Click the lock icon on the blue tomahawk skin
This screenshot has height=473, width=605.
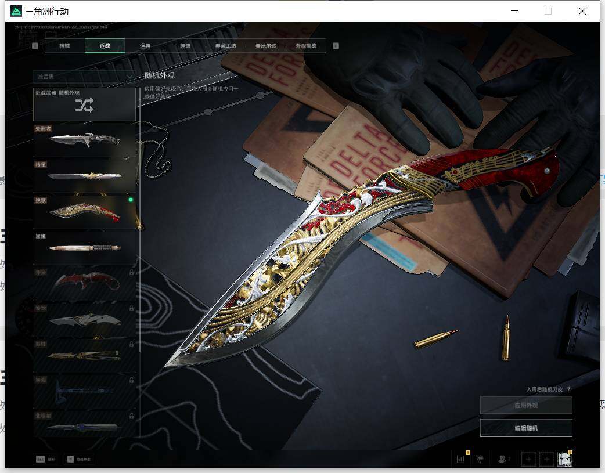point(132,380)
